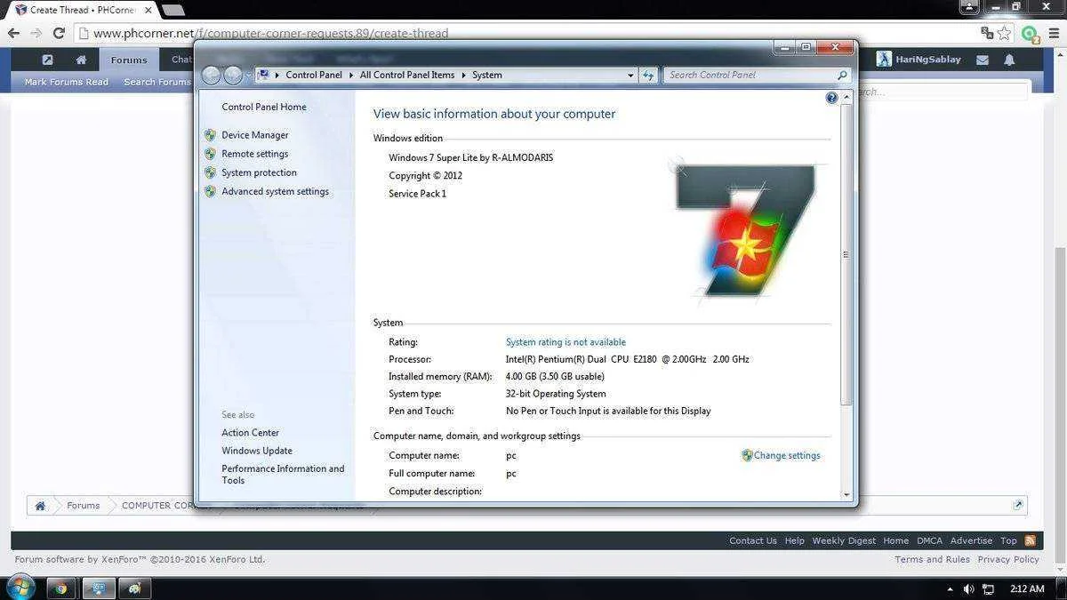
Task: Click Privacy Policy link
Action: coord(1008,559)
